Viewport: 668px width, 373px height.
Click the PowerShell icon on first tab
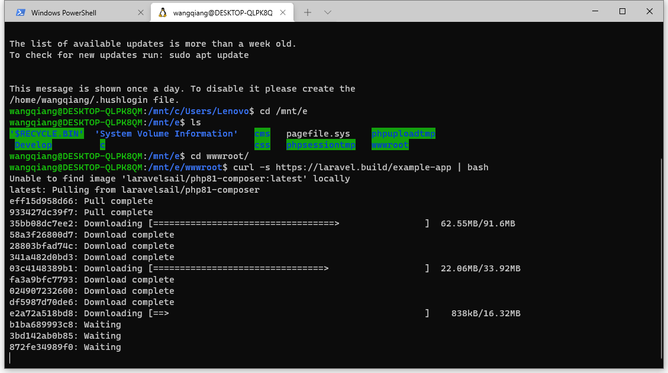21,12
